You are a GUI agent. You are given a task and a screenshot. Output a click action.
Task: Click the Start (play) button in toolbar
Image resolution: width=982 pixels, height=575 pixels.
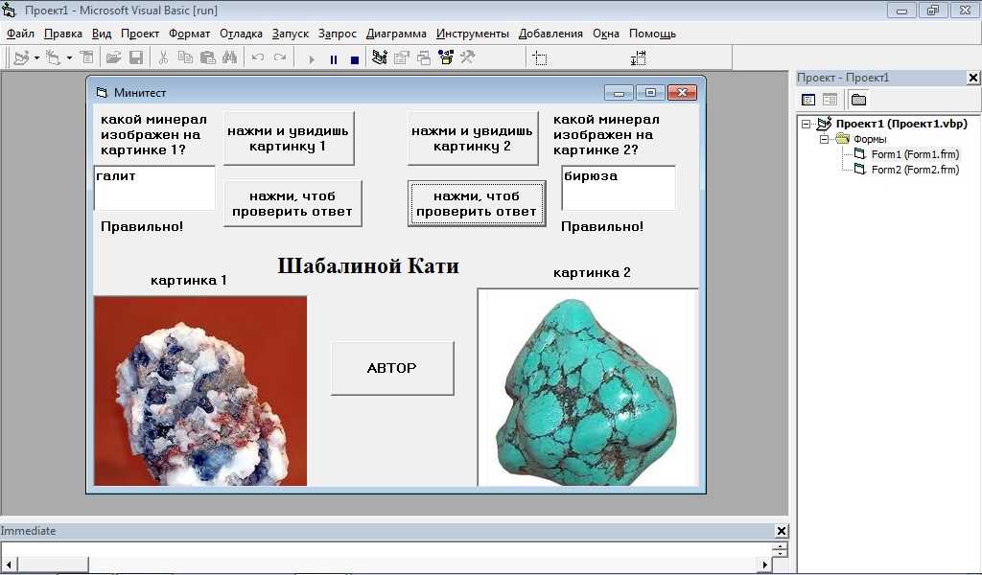coord(312,59)
